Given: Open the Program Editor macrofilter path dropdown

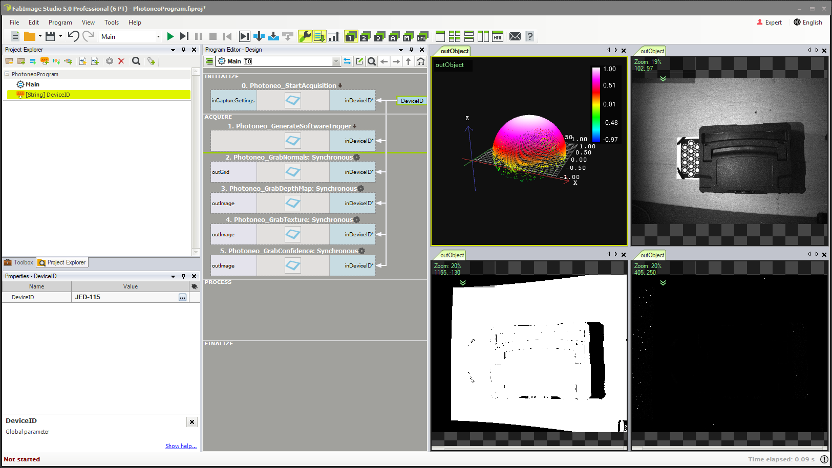Looking at the screenshot, I should pyautogui.click(x=336, y=61).
